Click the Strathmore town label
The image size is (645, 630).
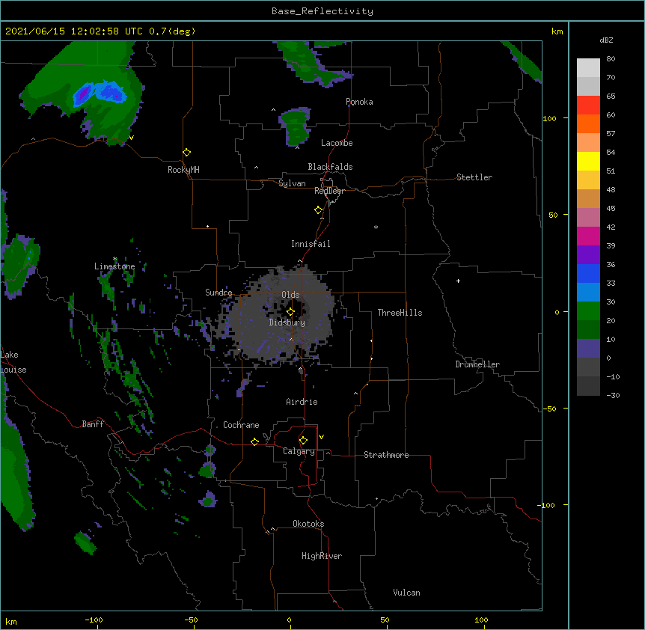[386, 455]
